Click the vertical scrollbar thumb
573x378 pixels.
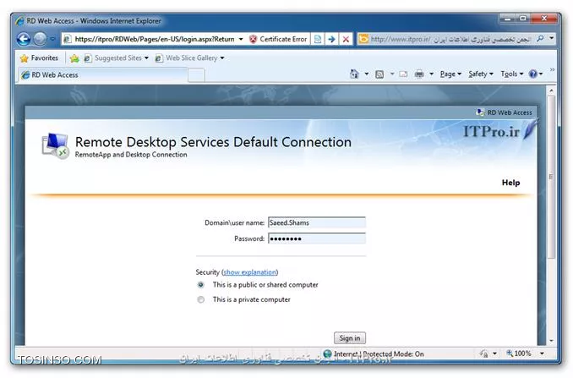coord(551,177)
